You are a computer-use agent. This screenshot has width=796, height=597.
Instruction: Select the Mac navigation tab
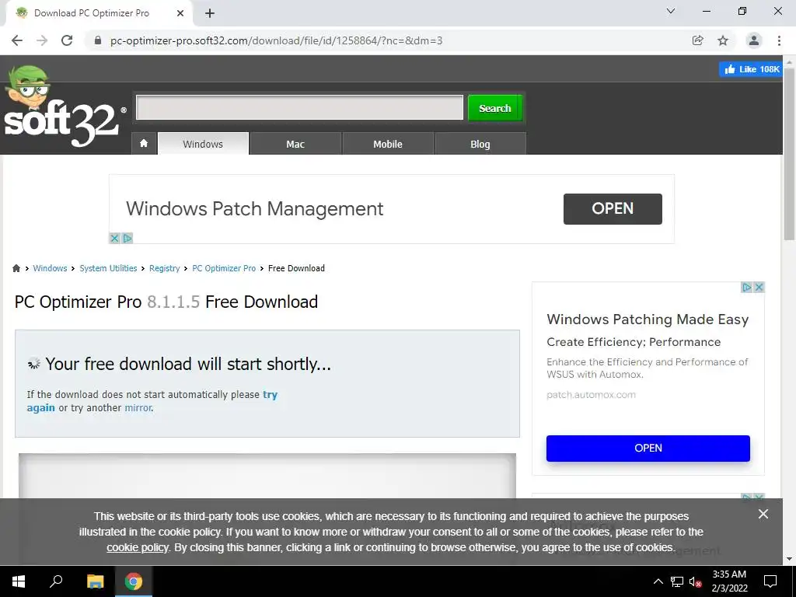tap(295, 144)
